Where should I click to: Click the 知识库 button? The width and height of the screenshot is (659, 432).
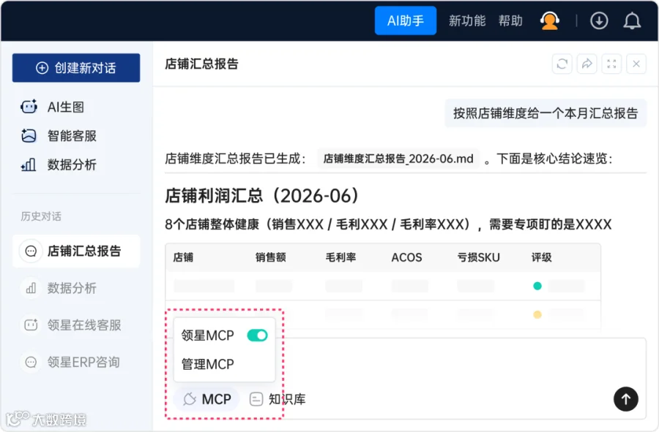278,399
